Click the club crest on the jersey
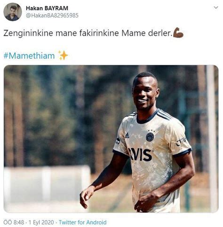This screenshot has height=227, width=223. 150,136
